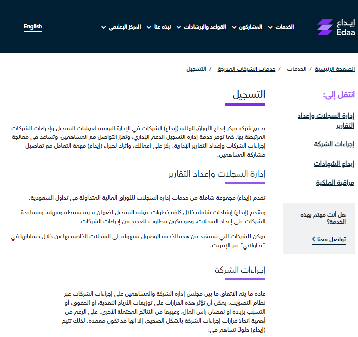Jump to مراقبة الملكية sidebar link
The height and width of the screenshot is (337, 358).
[335, 183]
